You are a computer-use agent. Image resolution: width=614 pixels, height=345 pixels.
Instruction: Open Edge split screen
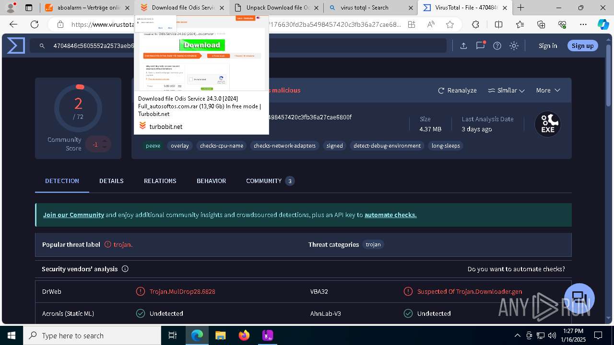click(498, 25)
